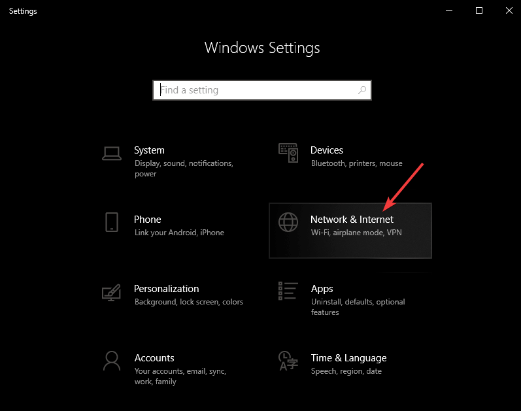
Task: Click 'Bluetooth, printers, mouse' description
Action: pyautogui.click(x=357, y=163)
